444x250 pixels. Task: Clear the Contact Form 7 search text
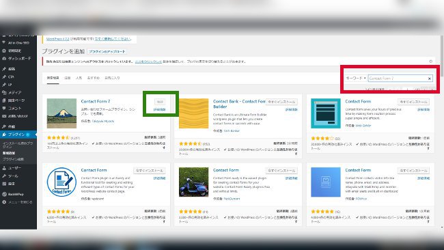pos(429,79)
